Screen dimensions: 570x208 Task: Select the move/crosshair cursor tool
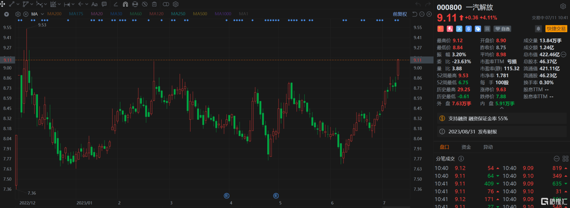point(3,4)
